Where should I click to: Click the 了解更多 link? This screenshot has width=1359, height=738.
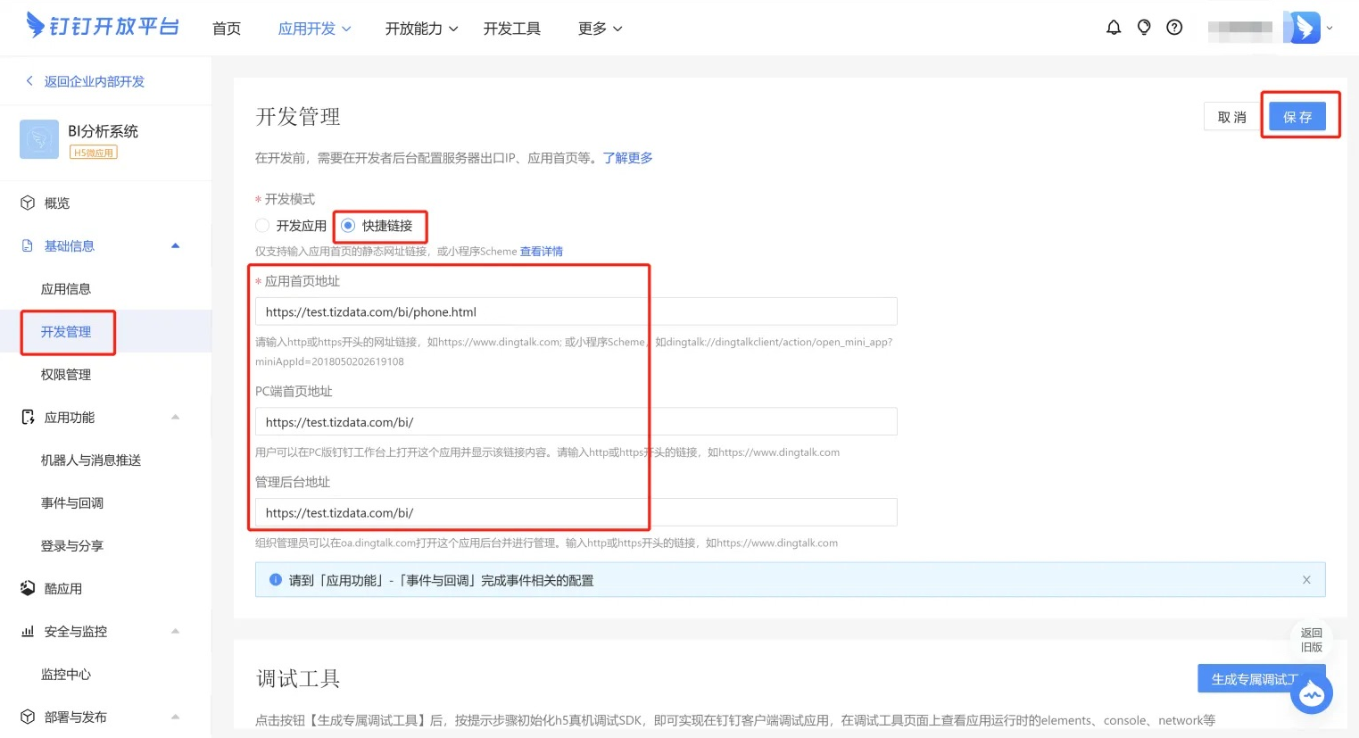pos(627,158)
